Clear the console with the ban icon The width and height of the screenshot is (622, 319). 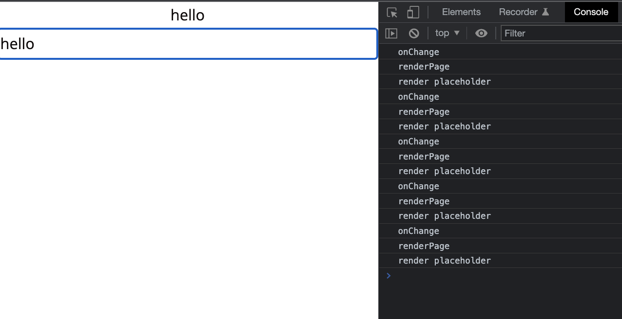(x=414, y=33)
